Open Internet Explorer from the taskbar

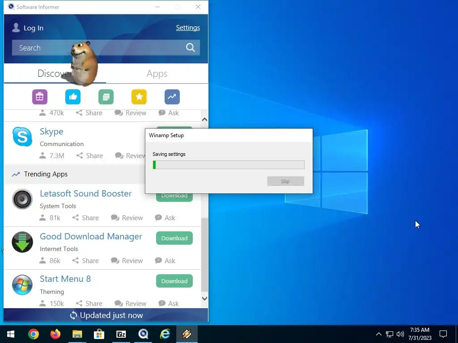pyautogui.click(x=165, y=334)
